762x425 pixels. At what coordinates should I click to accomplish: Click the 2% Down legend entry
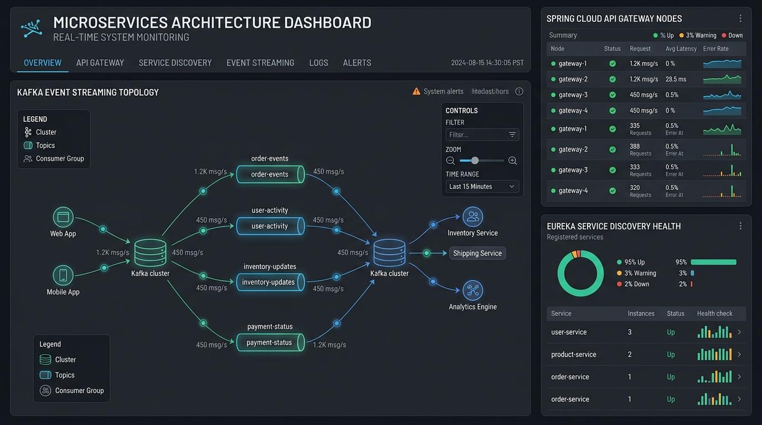click(633, 284)
